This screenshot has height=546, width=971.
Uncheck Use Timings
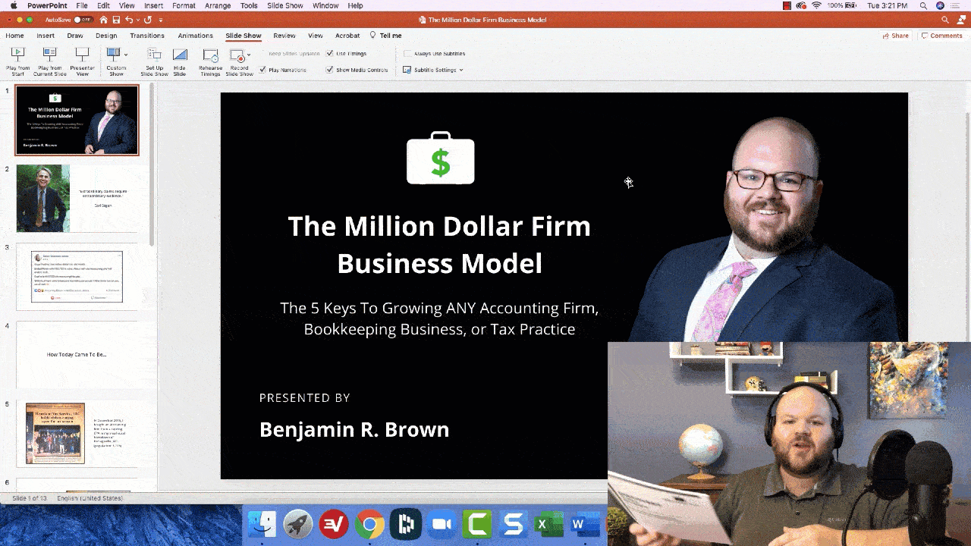tap(330, 54)
